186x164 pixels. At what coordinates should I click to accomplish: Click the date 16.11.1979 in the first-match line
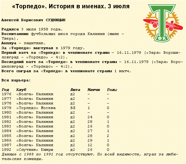(x=129, y=53)
